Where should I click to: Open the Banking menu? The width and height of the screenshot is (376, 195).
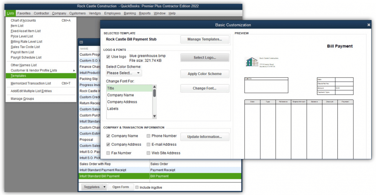click(130, 14)
